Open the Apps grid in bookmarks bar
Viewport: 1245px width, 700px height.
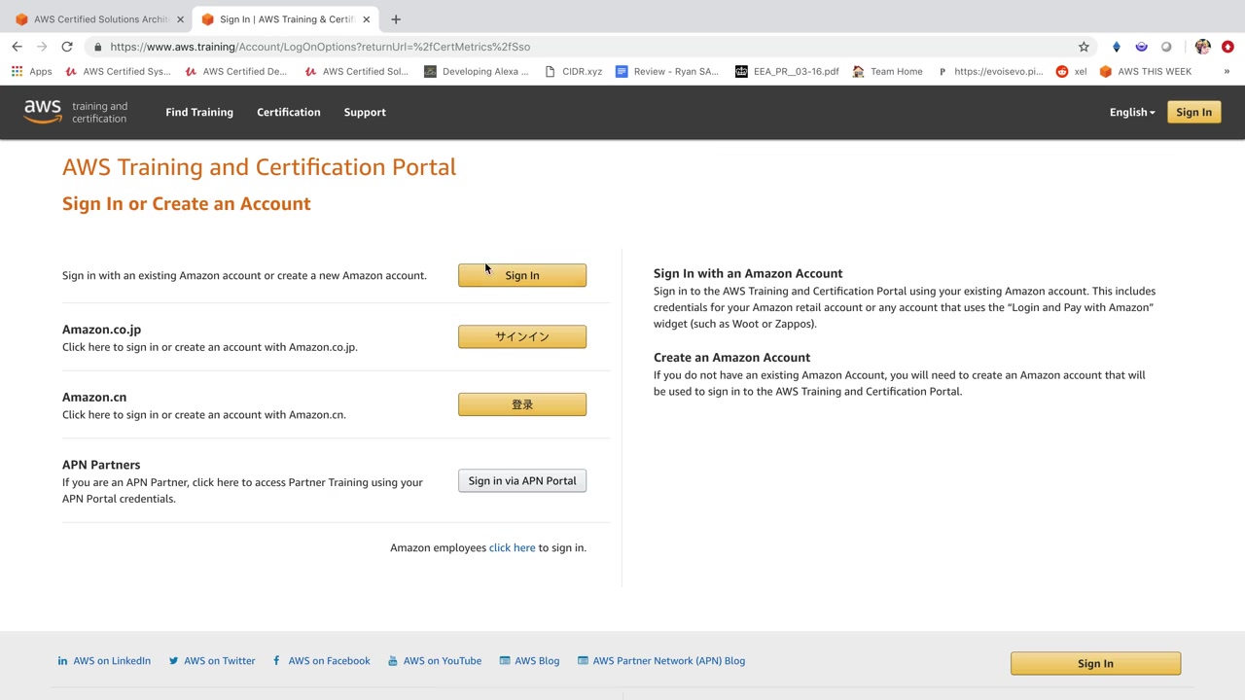click(31, 71)
